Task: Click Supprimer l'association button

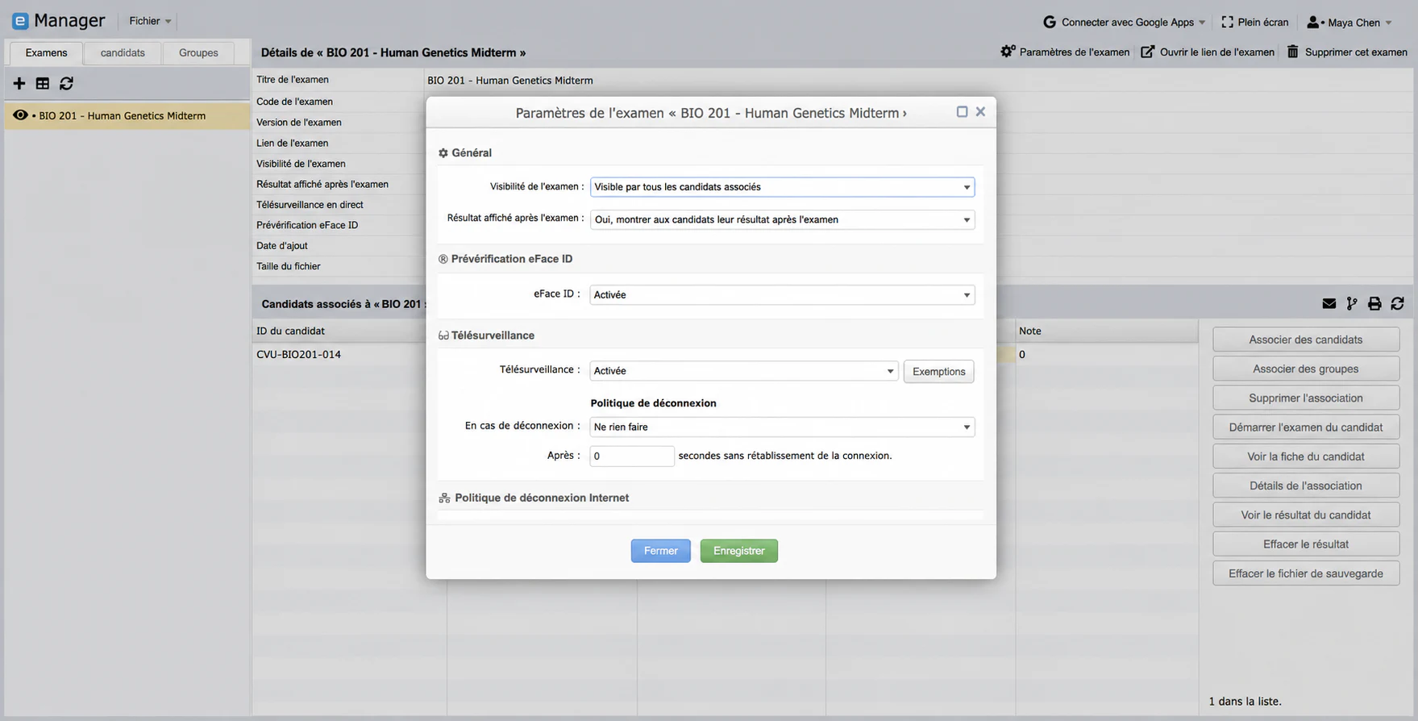Action: coord(1306,398)
